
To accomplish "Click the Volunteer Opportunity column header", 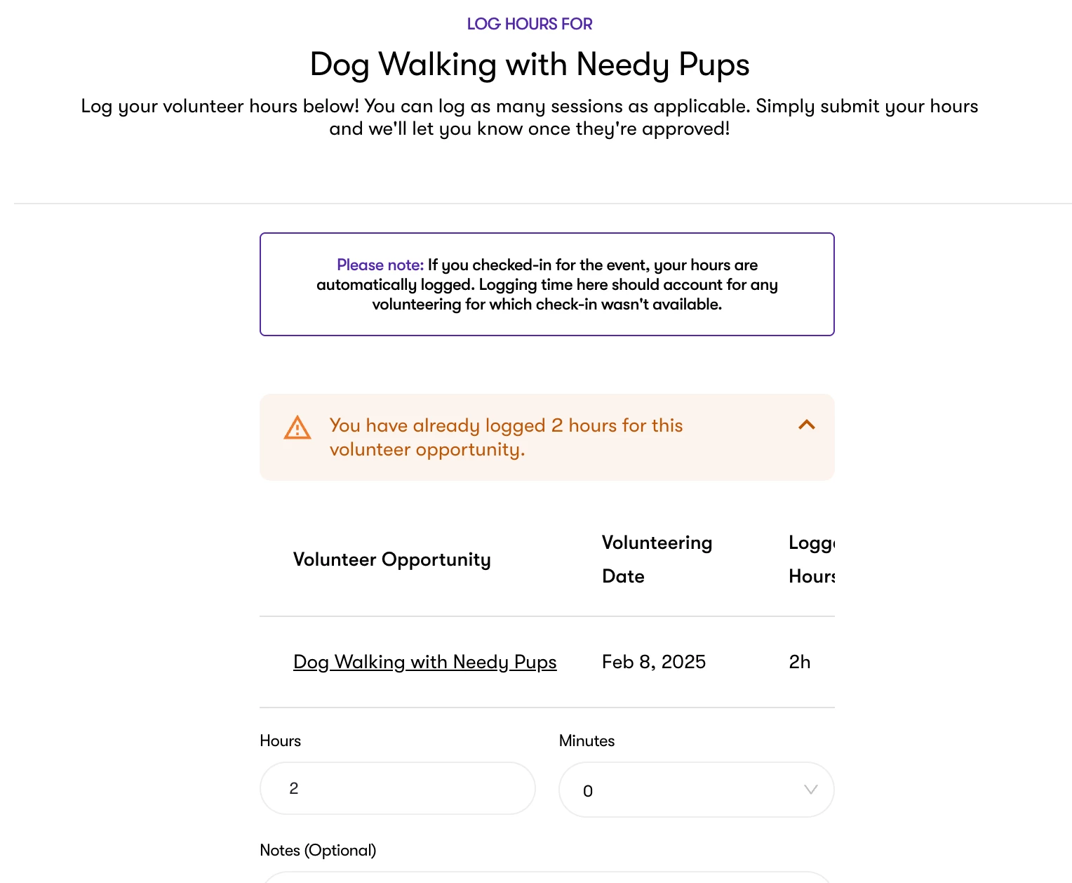I will tap(391, 559).
